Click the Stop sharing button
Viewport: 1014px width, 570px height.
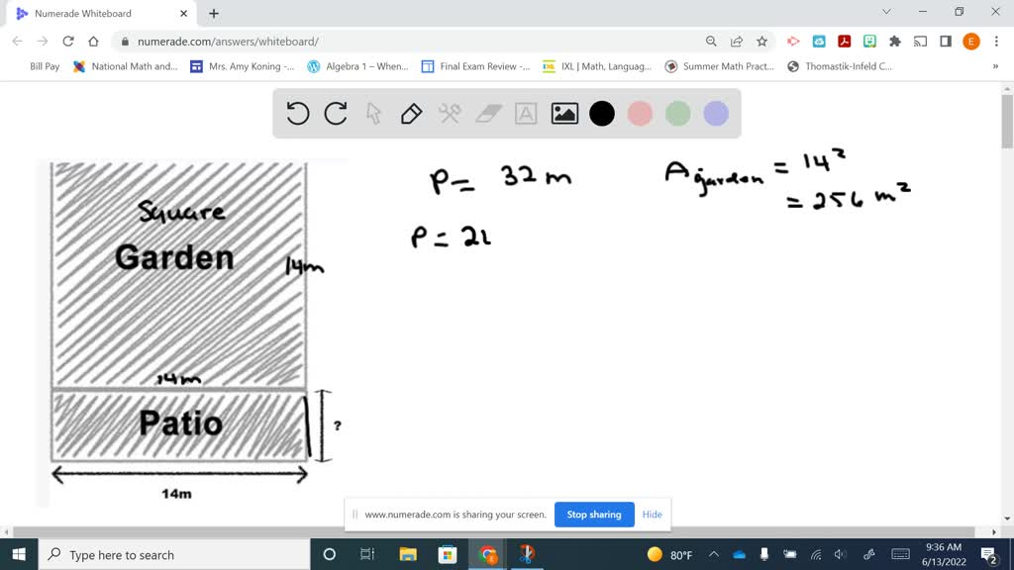594,515
